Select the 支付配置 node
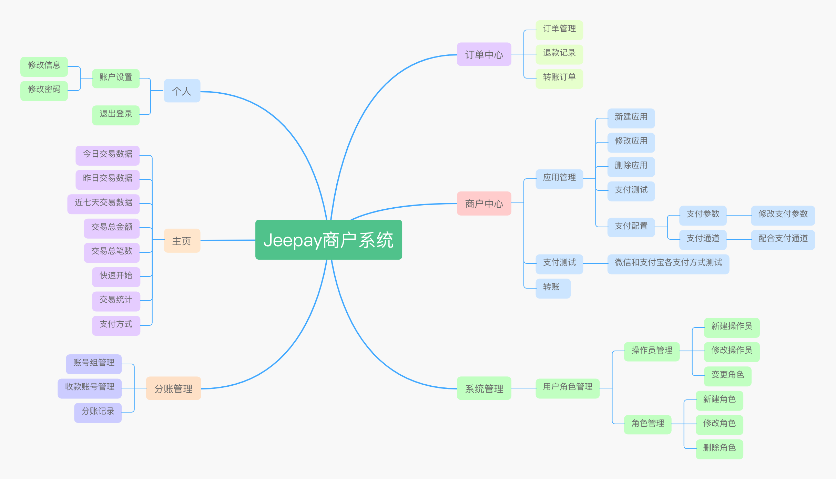The image size is (836, 479). [x=631, y=227]
